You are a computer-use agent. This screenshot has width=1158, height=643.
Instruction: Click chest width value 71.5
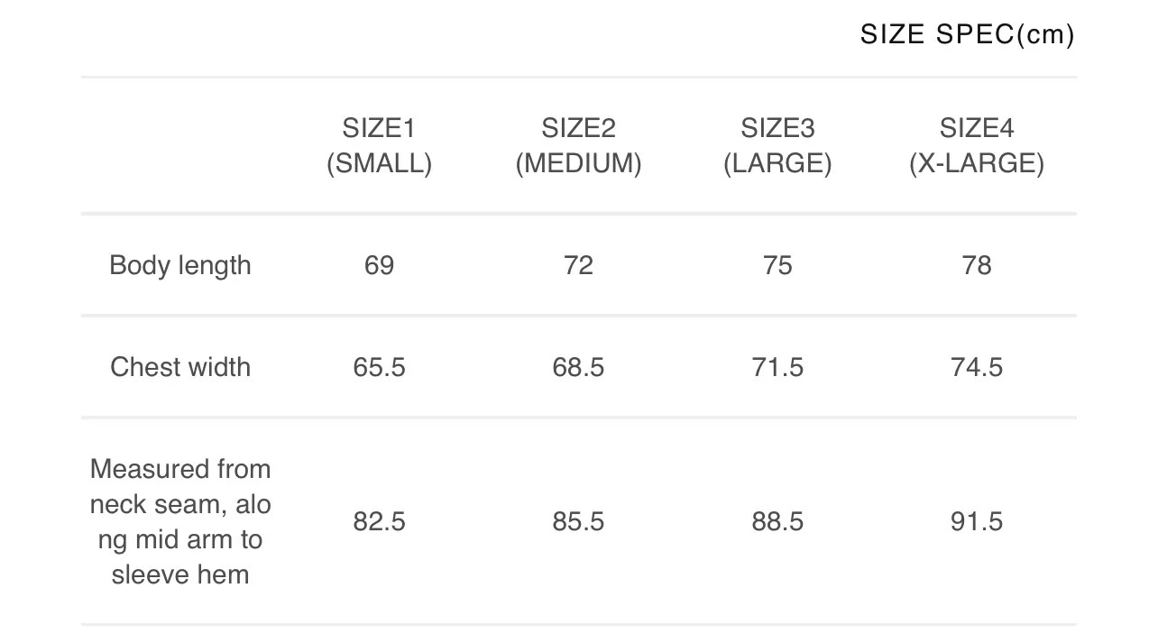777,367
